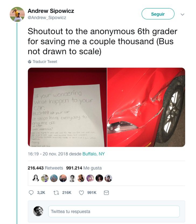Follow the account with Seguir button
Viewport: 196px width, 224px height.
158,14
